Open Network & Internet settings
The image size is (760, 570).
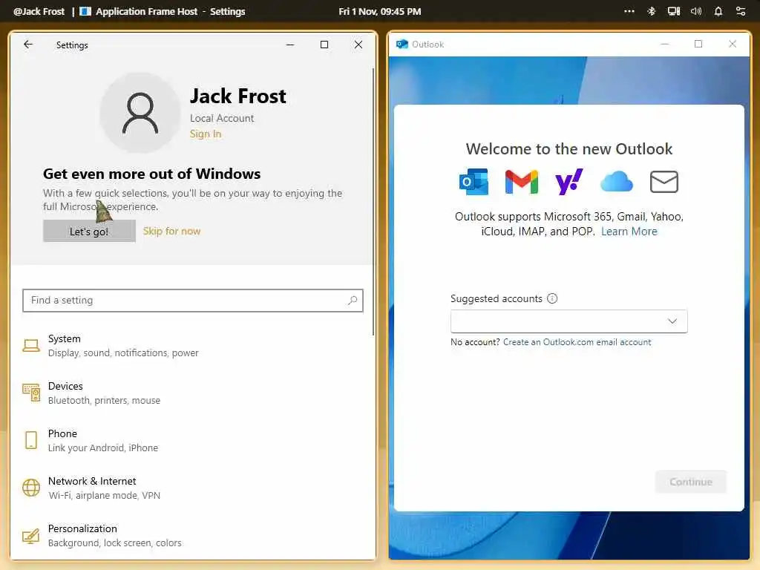tap(193, 488)
